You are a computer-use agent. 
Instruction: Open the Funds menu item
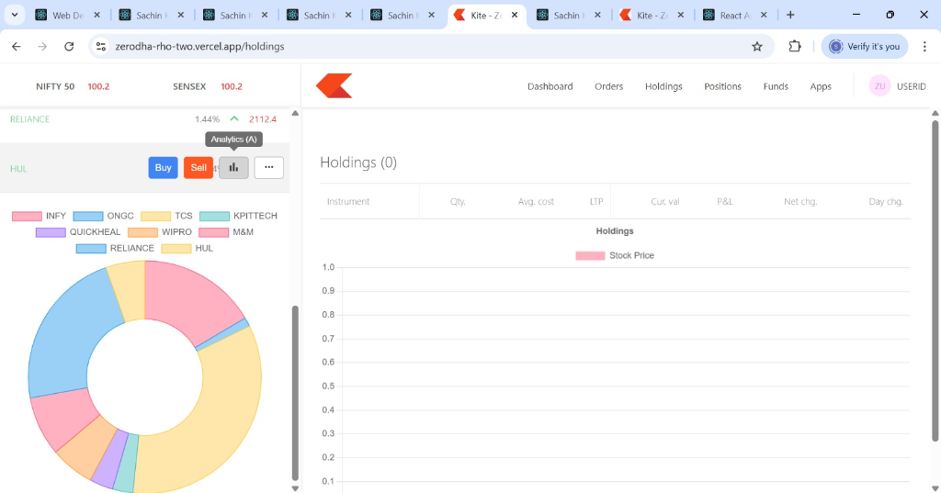[x=776, y=86]
